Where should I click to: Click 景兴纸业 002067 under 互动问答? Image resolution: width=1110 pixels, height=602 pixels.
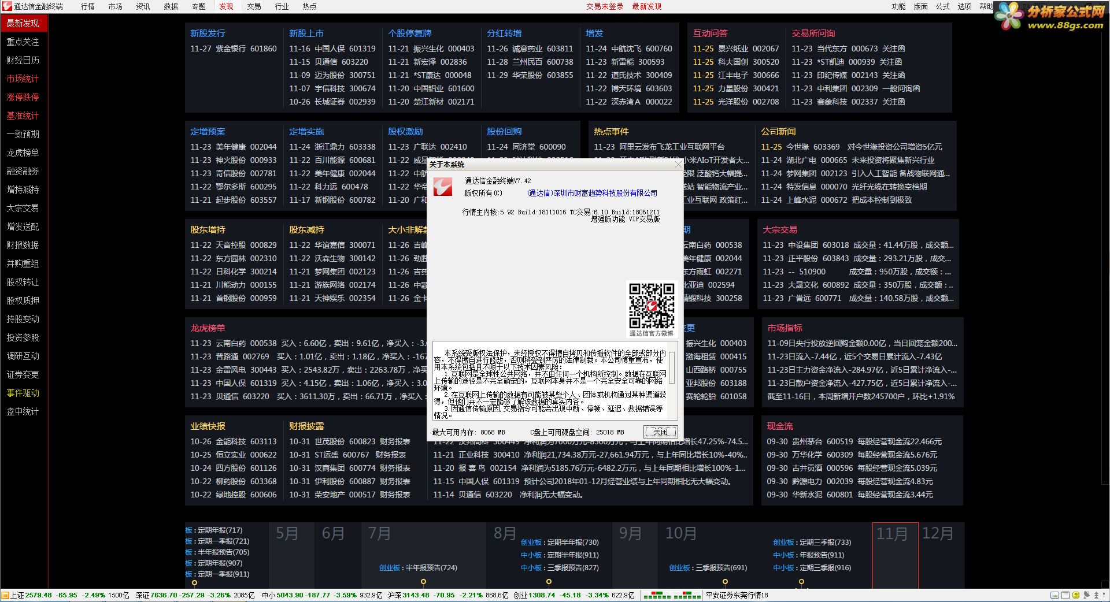click(x=736, y=49)
